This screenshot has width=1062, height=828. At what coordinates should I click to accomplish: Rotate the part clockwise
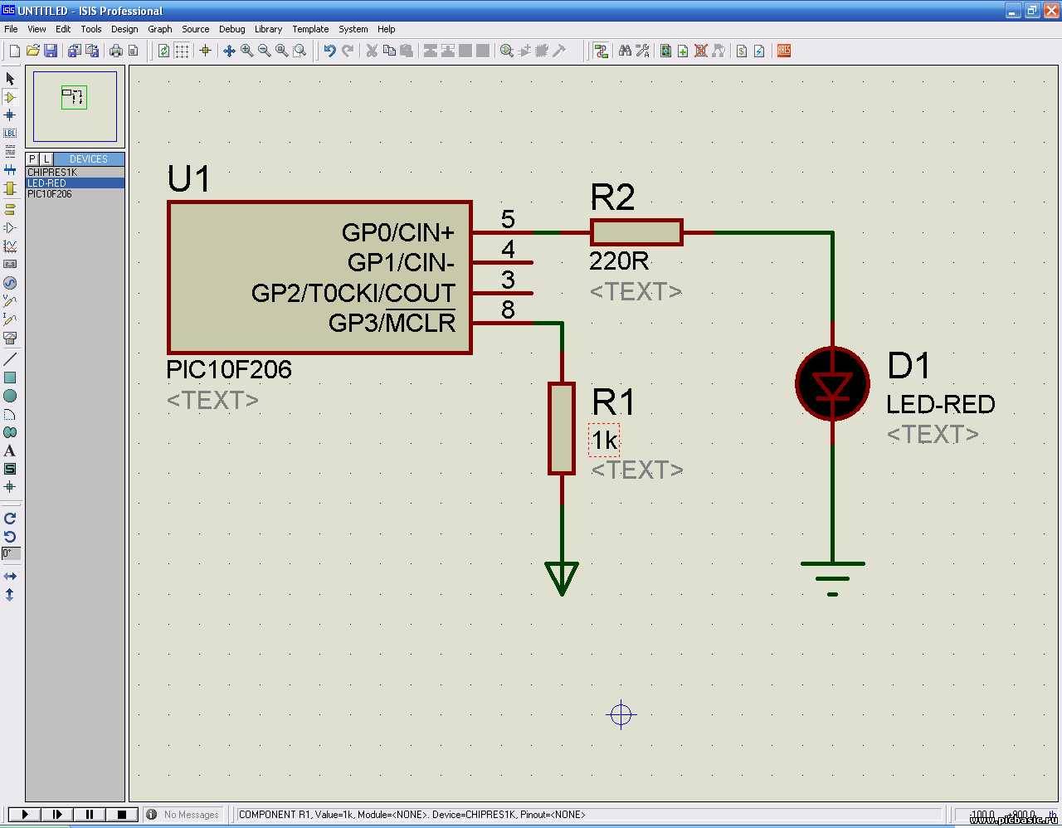point(10,519)
